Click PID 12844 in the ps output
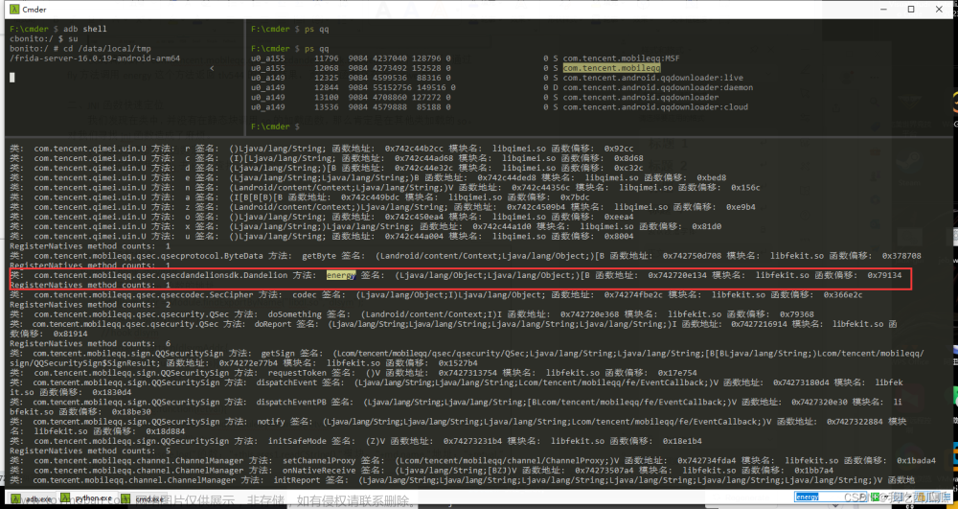This screenshot has height=509, width=958. (x=327, y=87)
